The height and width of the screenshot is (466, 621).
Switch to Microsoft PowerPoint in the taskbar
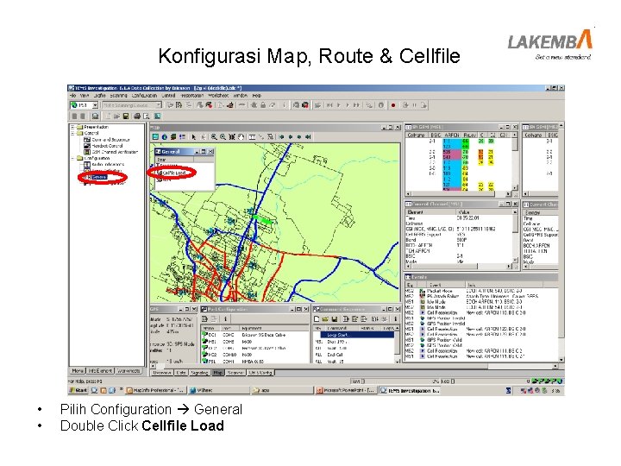coord(347,391)
